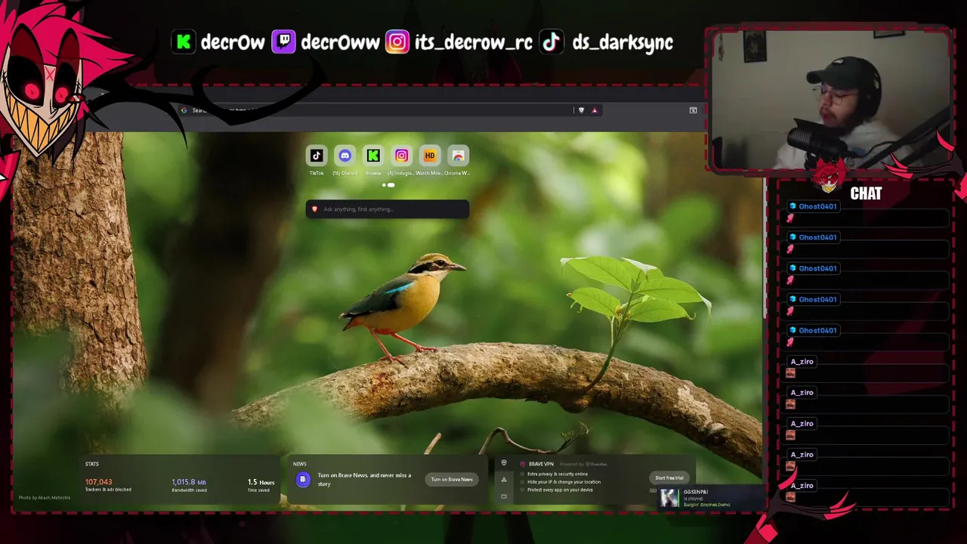Screen dimensions: 967x544
Task: Click Turn on Brave News button
Action: (452, 479)
